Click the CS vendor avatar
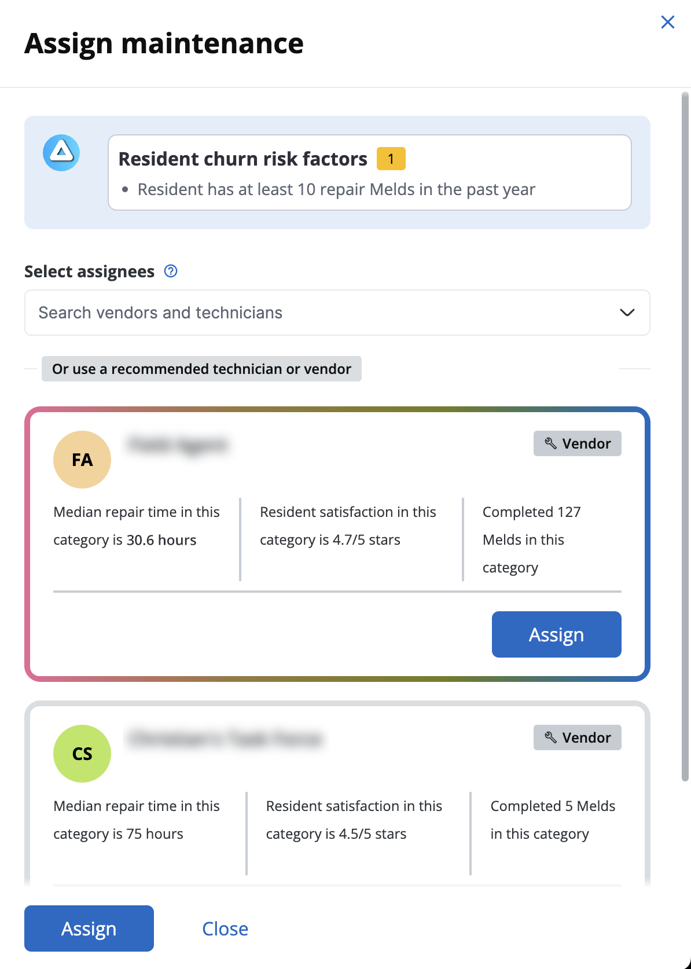Viewport: 691px width, 969px height. [x=82, y=754]
